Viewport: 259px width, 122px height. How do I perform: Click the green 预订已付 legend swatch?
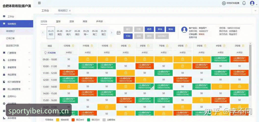tap(88, 120)
